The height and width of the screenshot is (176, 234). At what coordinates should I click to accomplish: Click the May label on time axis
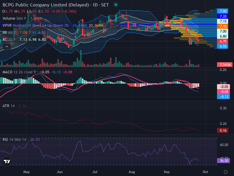26,172
